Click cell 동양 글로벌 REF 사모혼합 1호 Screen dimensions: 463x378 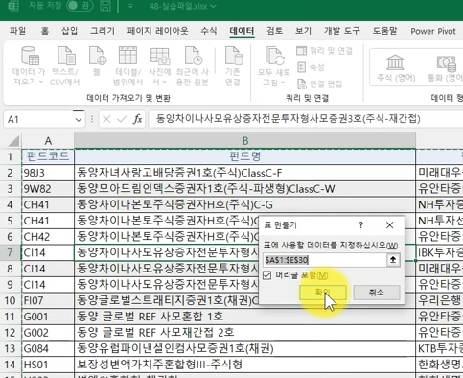point(245,317)
